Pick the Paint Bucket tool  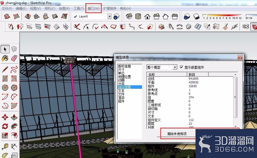[5, 58]
